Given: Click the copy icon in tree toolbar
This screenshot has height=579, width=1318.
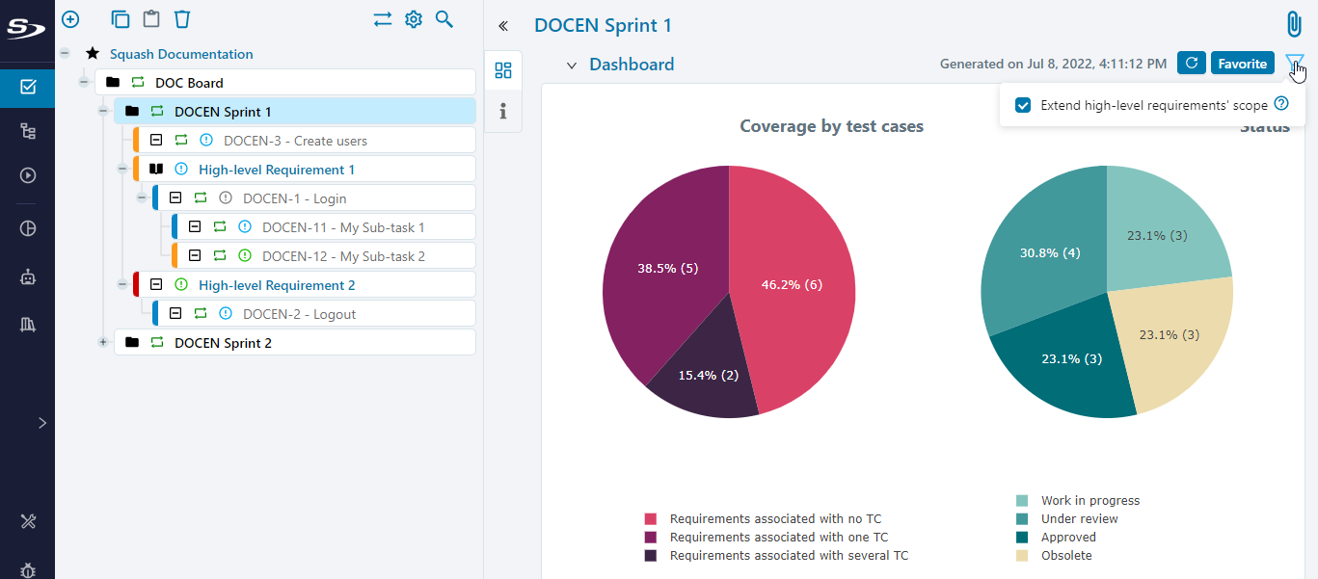Looking at the screenshot, I should 120,19.
